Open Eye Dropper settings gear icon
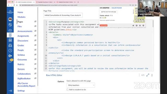The image size is (167, 94). (x=143, y=26)
